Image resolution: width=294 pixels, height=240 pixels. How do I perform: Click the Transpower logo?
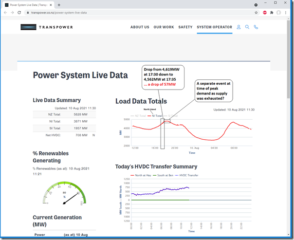47,27
